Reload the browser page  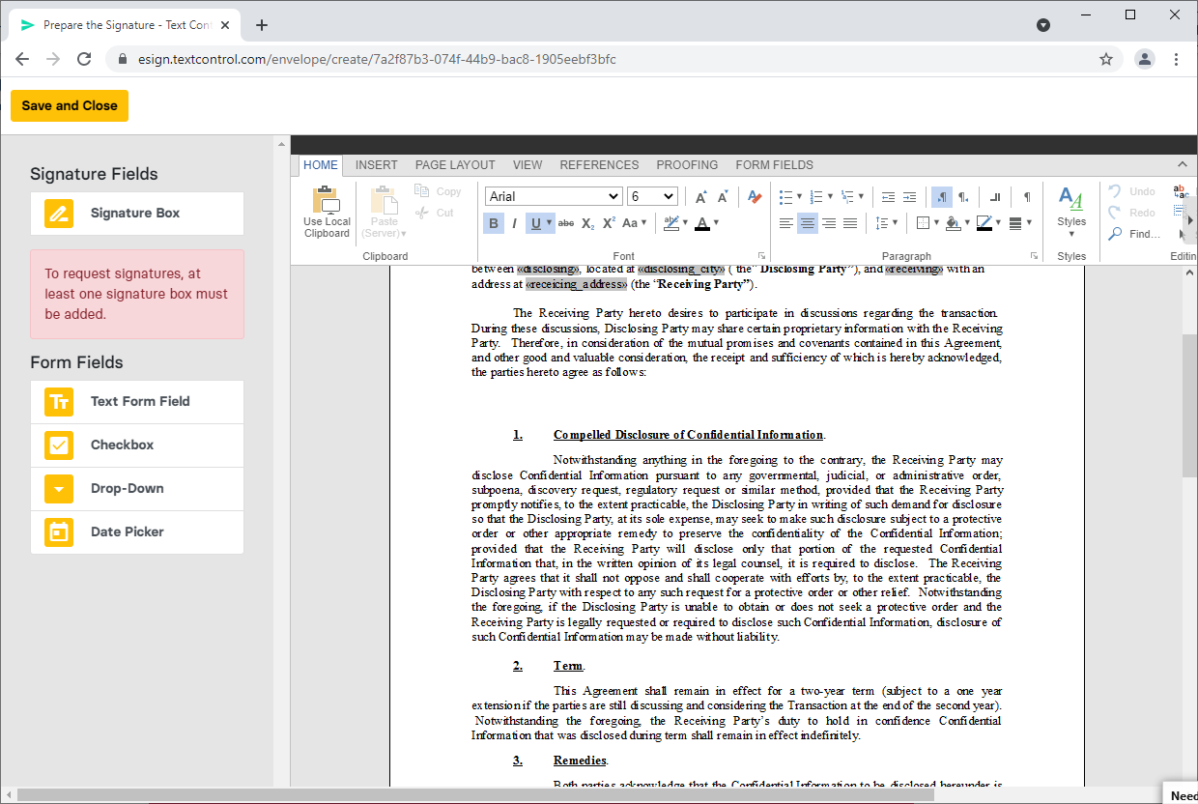(84, 59)
